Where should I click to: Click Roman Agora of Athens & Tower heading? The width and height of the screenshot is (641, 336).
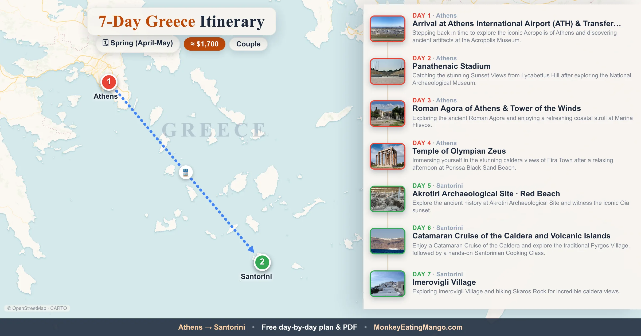point(497,108)
